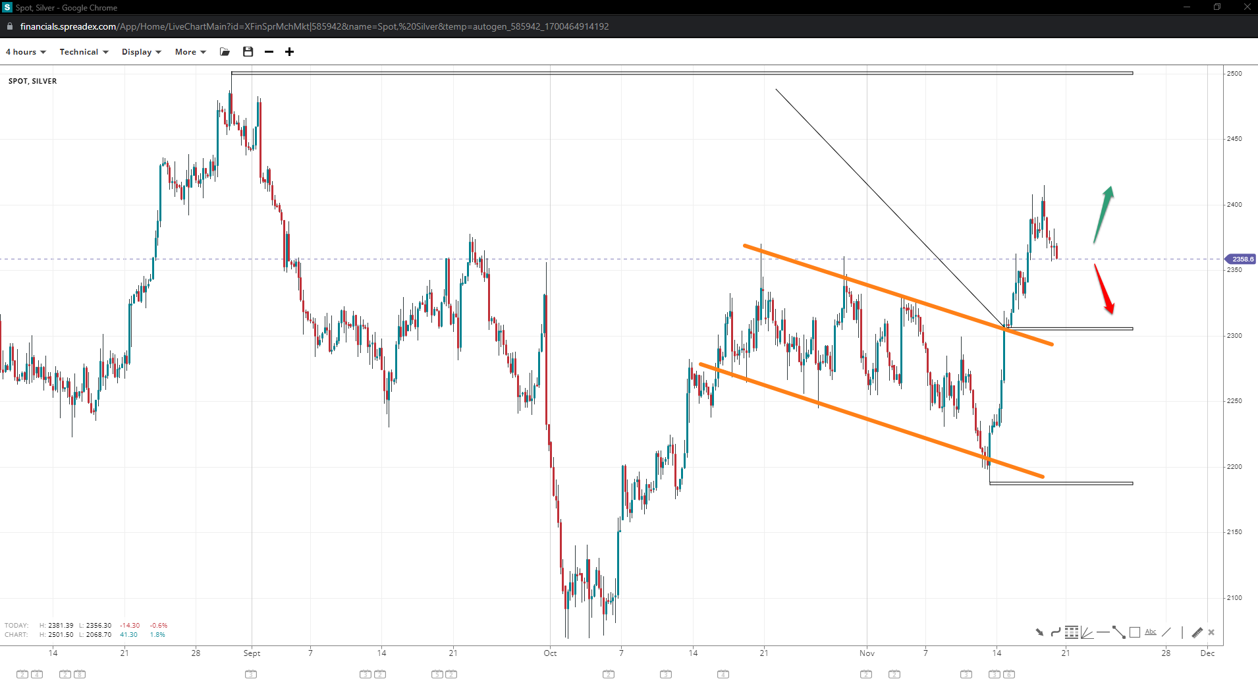Open the 4 hours timeframe dropdown
1258x681 pixels.
click(26, 52)
